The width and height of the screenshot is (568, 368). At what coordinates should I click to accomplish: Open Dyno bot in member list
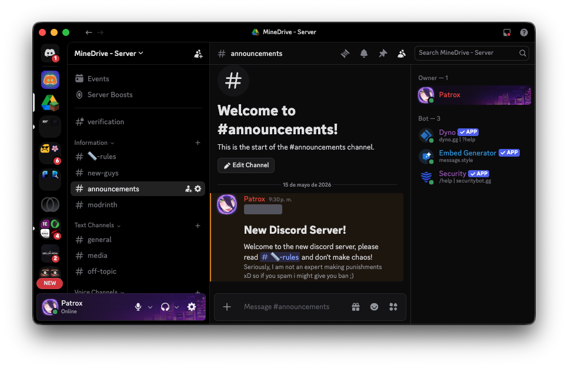(x=474, y=135)
